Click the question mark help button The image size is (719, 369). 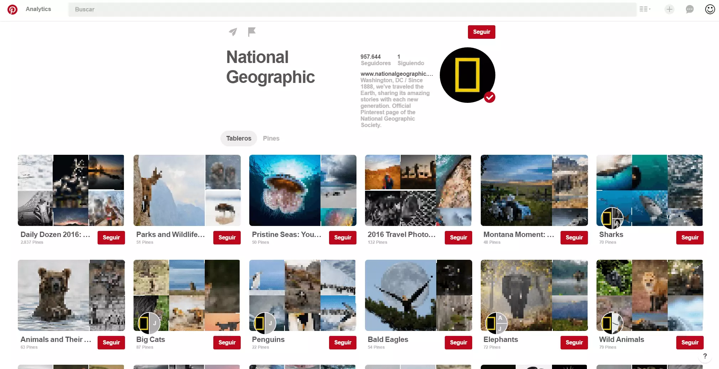tap(705, 356)
